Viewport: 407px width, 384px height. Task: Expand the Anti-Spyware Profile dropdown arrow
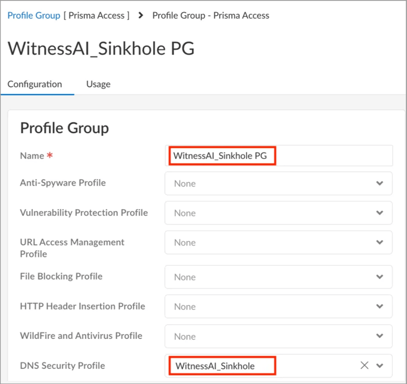point(380,183)
